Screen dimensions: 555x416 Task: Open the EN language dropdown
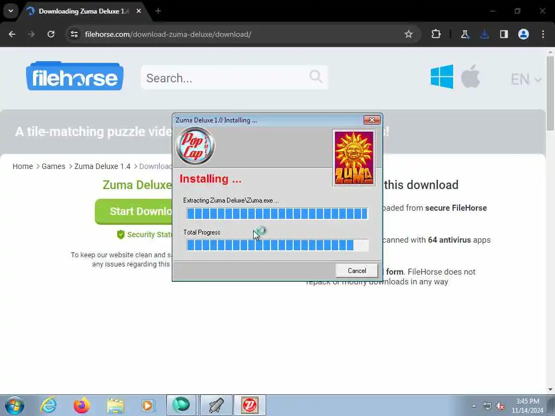tap(526, 79)
